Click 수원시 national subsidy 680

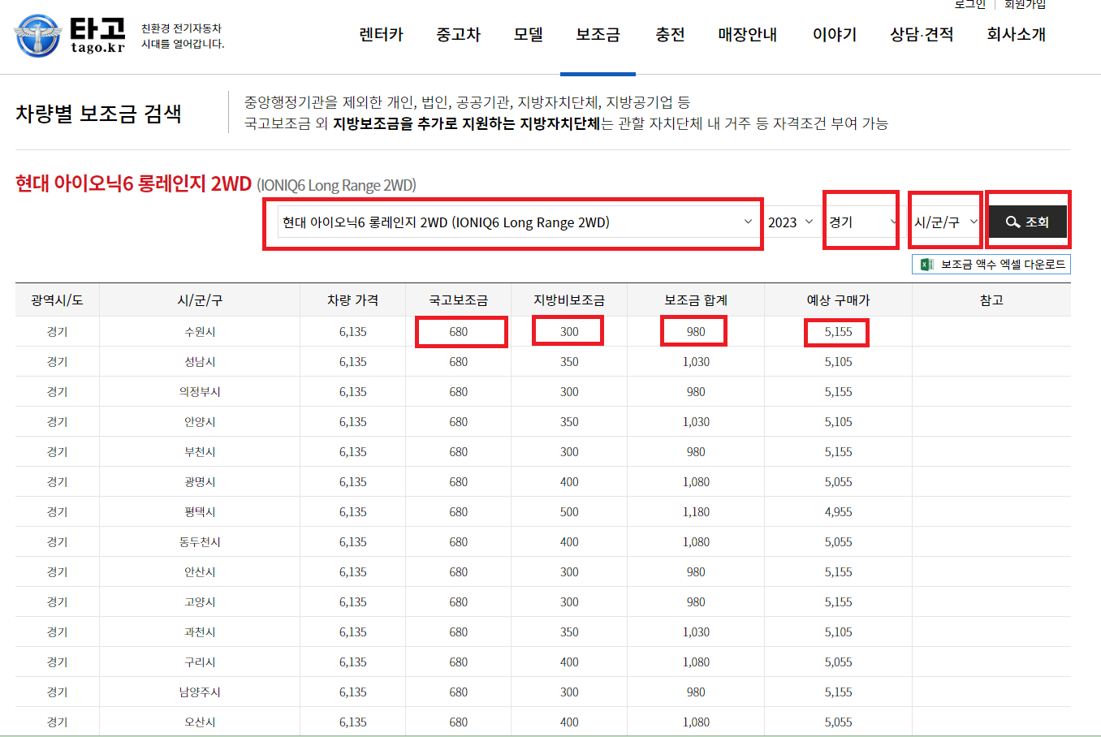tap(459, 332)
